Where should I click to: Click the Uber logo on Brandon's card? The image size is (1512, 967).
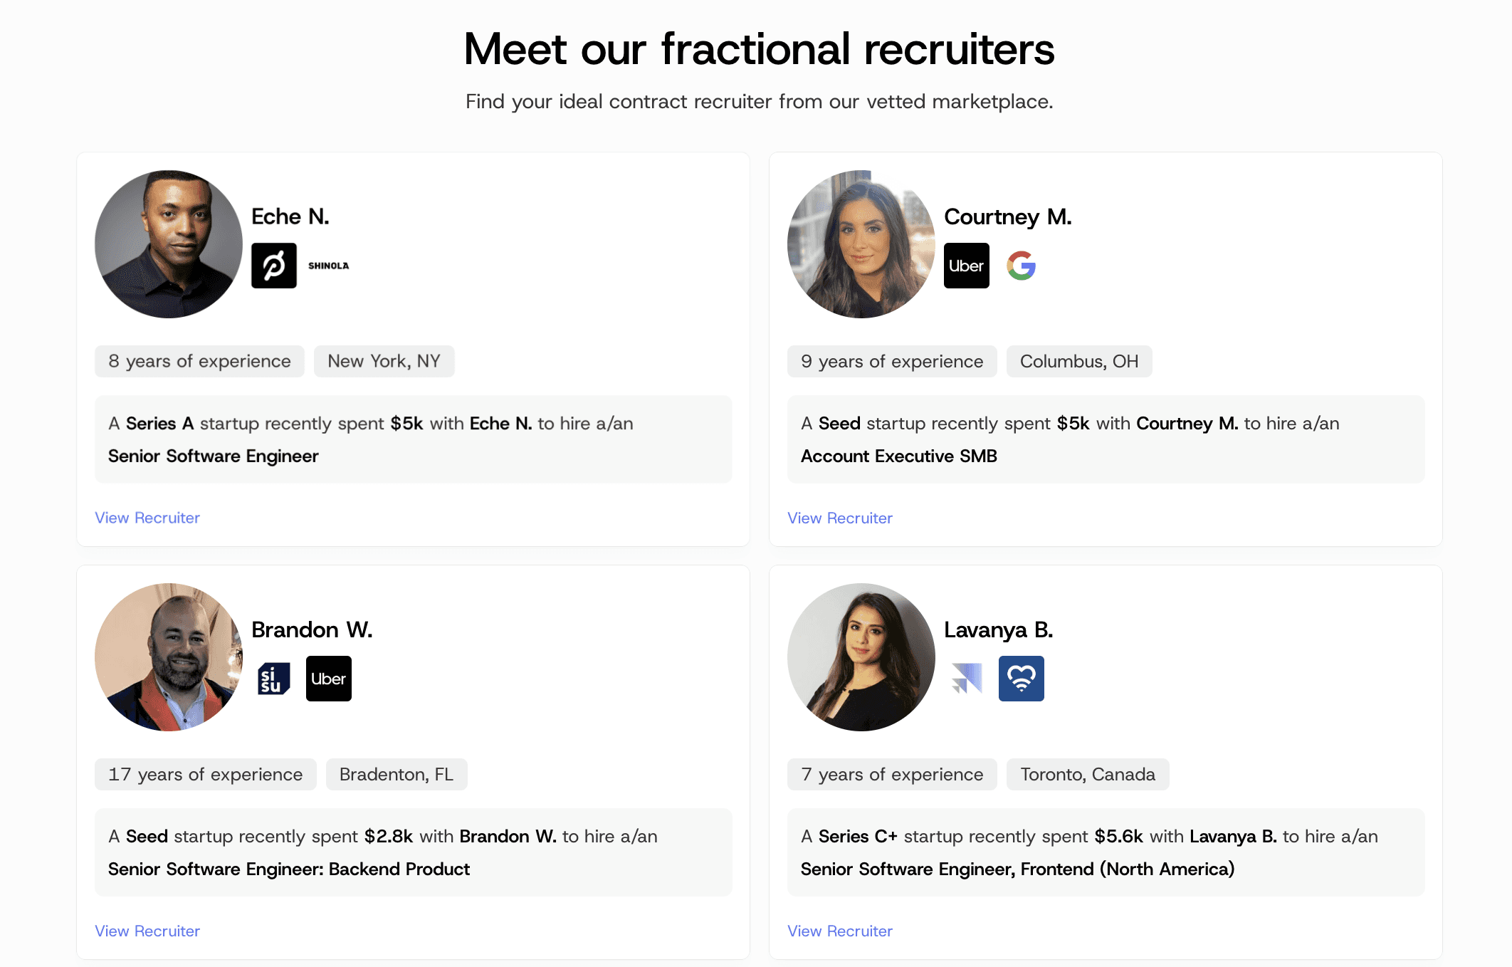pyautogui.click(x=328, y=679)
